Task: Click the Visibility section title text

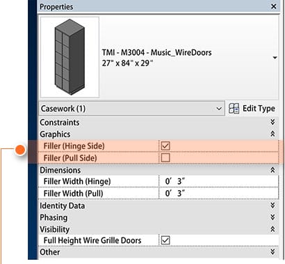Action: click(x=55, y=229)
